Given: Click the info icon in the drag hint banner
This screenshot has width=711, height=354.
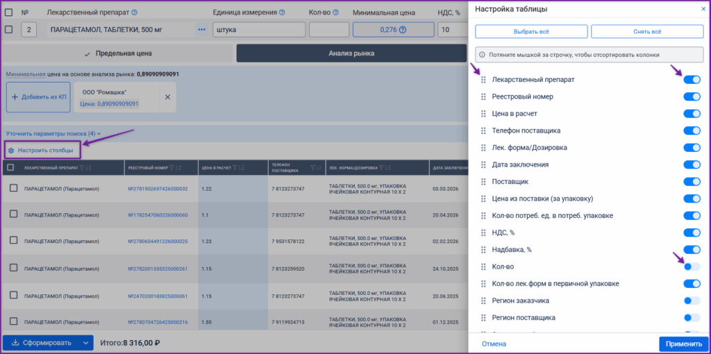Looking at the screenshot, I should tap(483, 54).
